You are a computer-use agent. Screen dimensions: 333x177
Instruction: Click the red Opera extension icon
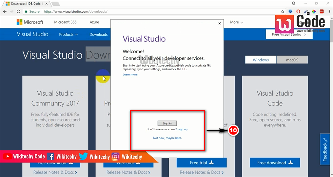click(298, 11)
